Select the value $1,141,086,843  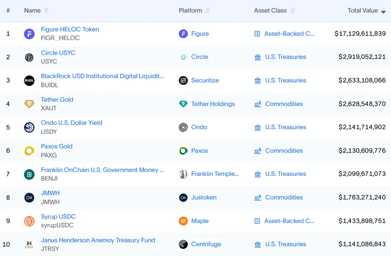point(362,244)
